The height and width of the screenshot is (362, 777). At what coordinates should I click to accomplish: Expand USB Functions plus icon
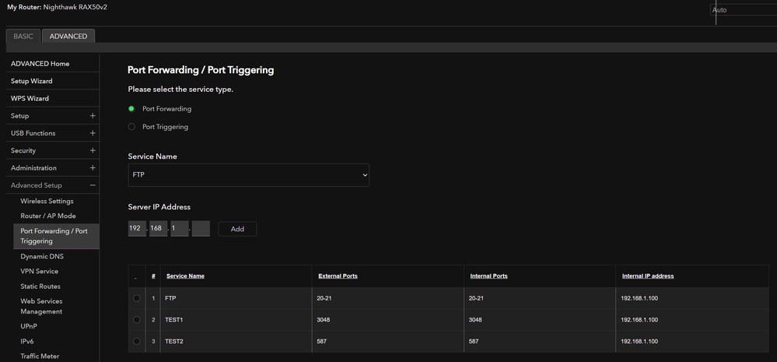pos(93,133)
